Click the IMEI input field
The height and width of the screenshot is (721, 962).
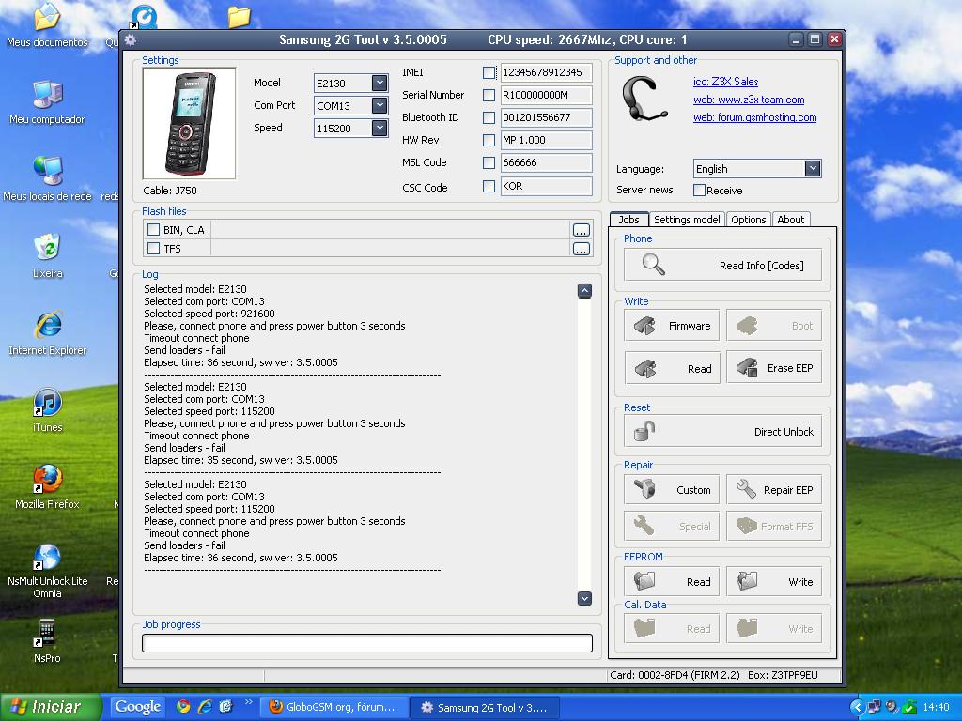tap(546, 72)
